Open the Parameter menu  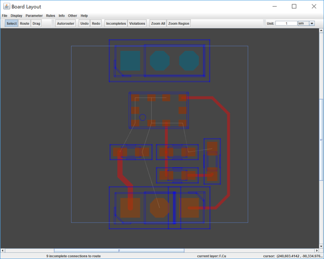(34, 15)
